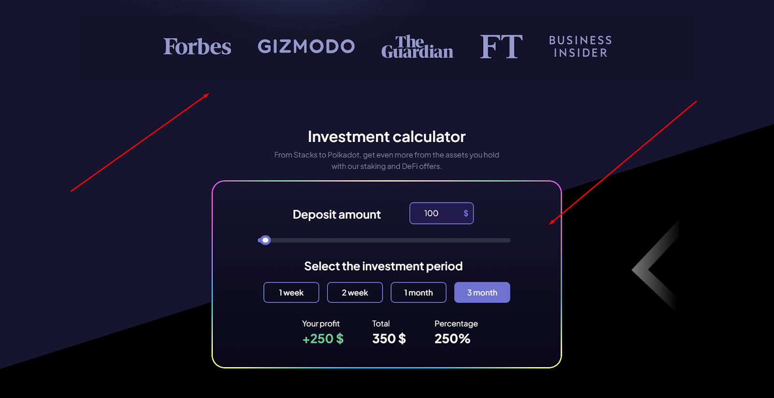Image resolution: width=774 pixels, height=398 pixels.
Task: Click the Deposit amount label
Action: pyautogui.click(x=337, y=214)
